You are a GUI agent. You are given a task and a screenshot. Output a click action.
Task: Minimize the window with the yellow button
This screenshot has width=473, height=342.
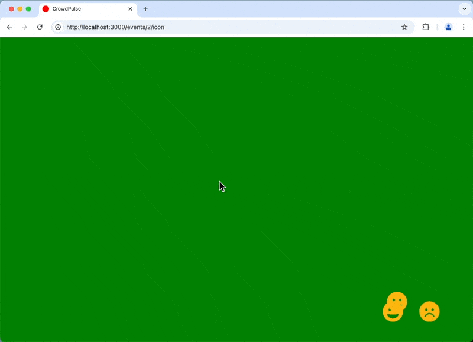(20, 9)
